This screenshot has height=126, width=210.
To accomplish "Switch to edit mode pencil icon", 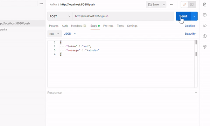I will (184, 5).
